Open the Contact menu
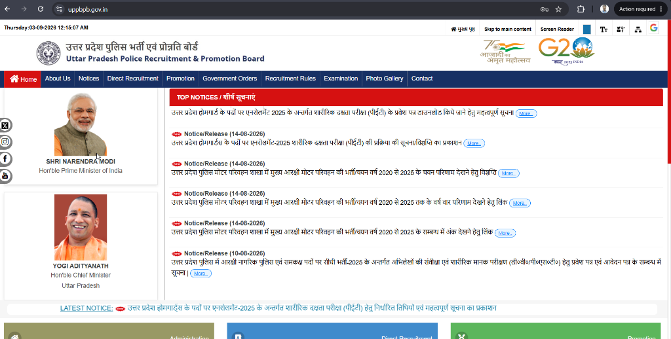This screenshot has width=671, height=339. tap(422, 79)
